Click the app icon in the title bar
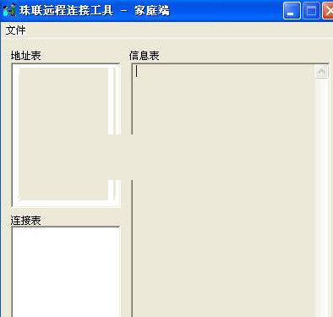 (x=8, y=11)
